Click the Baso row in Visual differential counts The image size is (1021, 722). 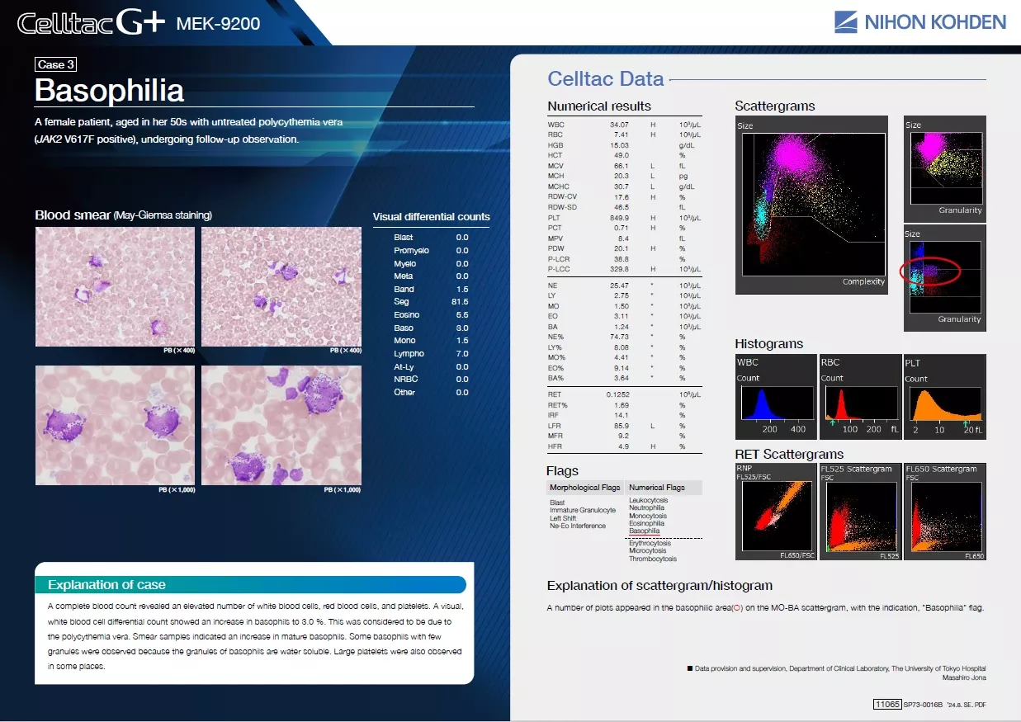pos(431,328)
